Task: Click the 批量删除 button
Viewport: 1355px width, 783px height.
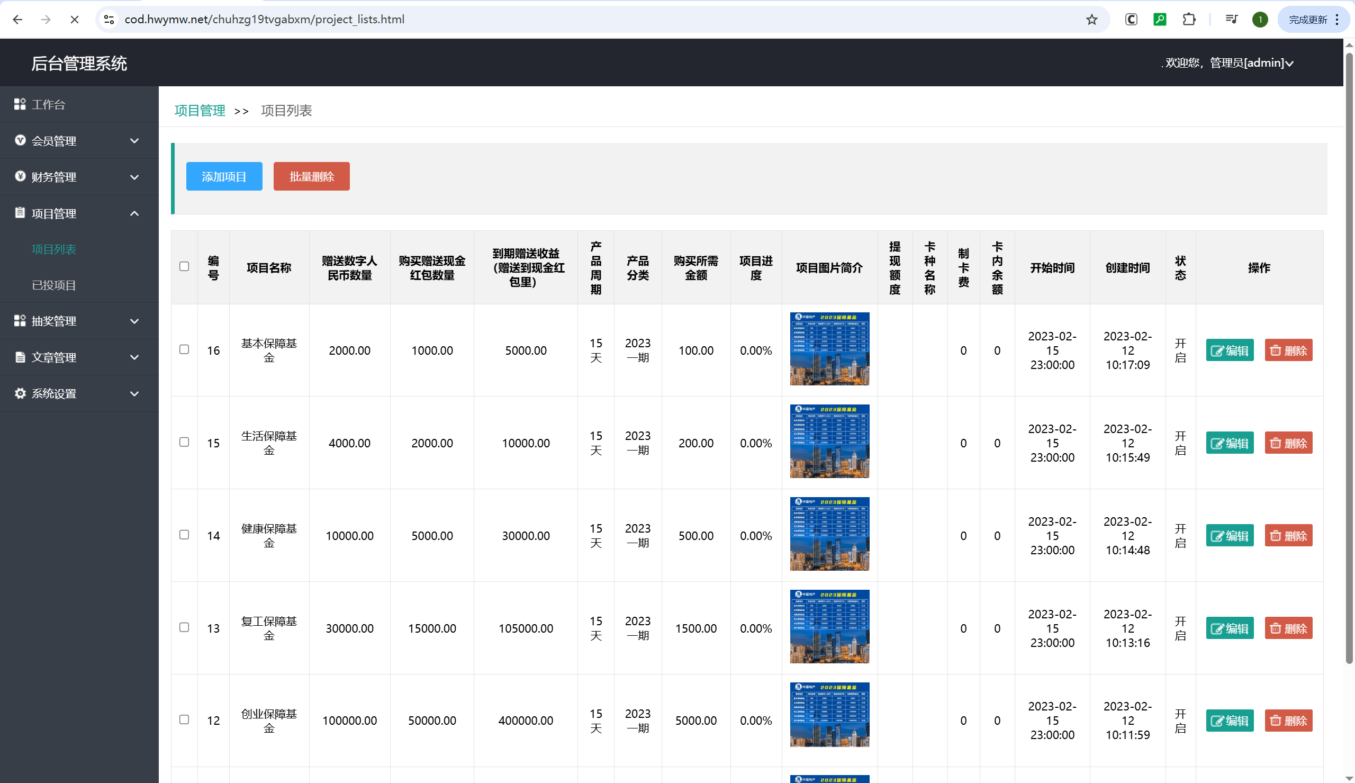Action: [311, 176]
